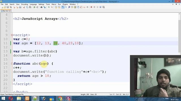The height and width of the screenshot is (101, 181).
Task: Open the Search menu
Action: click(x=12, y=4)
